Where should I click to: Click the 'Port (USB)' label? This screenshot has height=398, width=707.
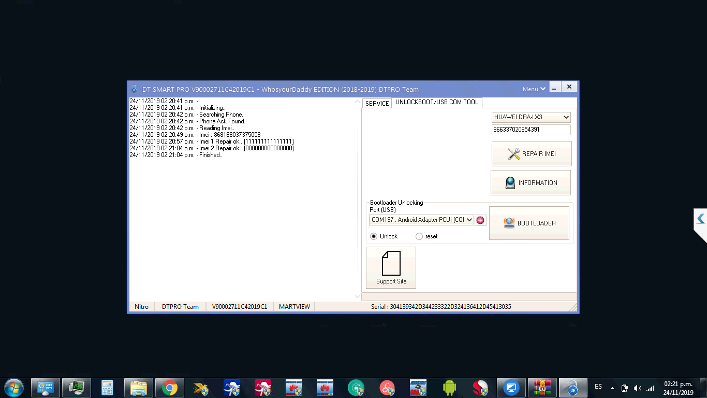pos(382,210)
